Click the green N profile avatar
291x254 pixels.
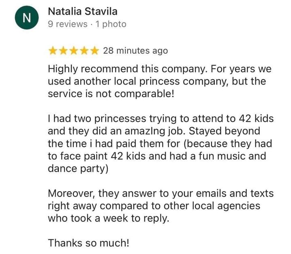26,19
